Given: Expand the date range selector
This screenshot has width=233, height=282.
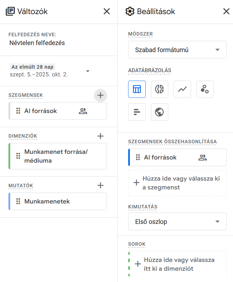Looking at the screenshot, I should pos(88,71).
